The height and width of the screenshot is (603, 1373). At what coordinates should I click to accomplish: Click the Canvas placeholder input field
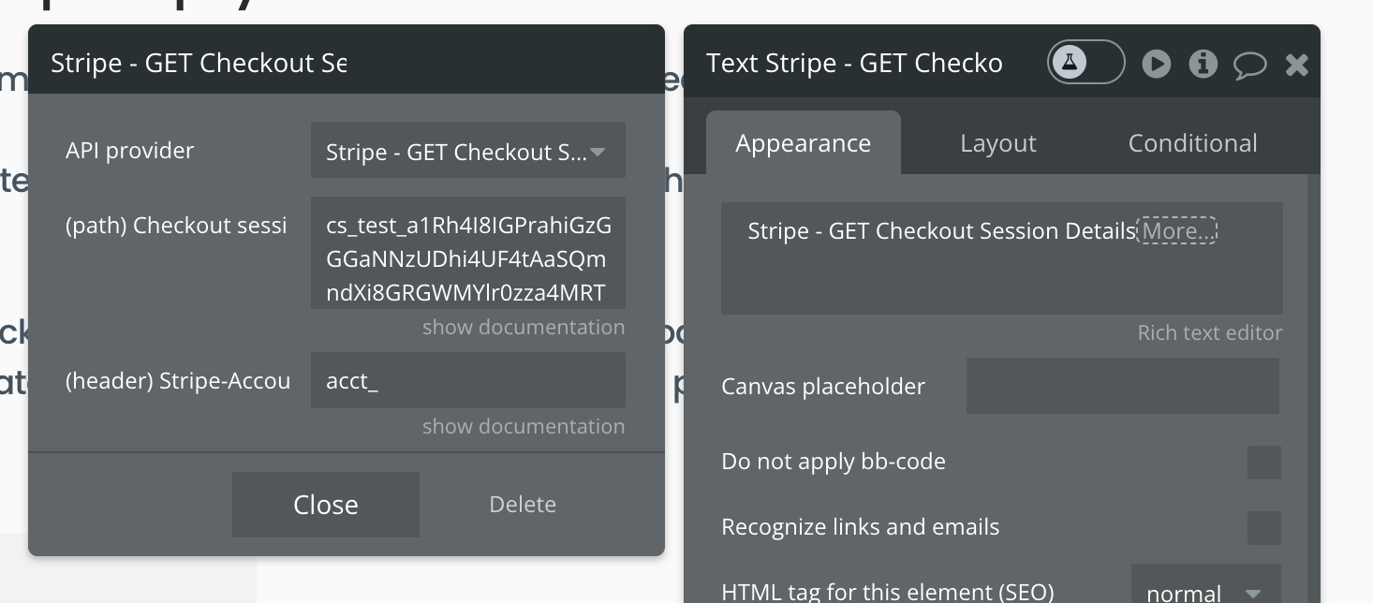point(1122,386)
